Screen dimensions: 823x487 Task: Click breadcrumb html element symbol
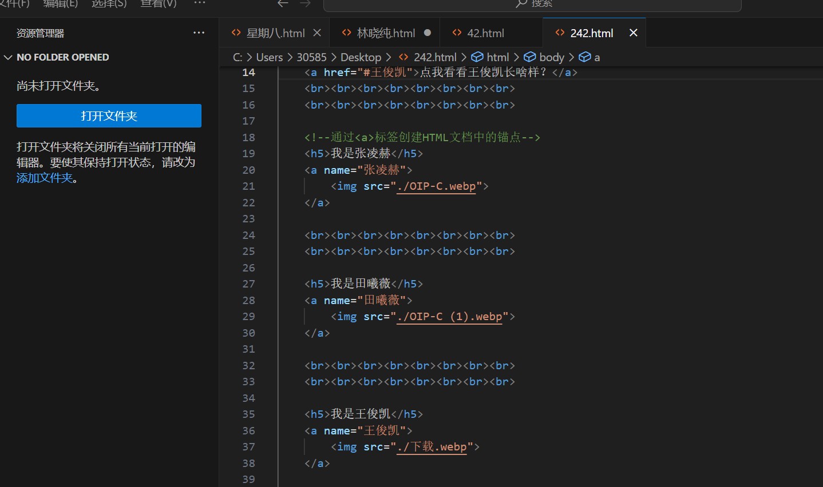click(x=490, y=57)
